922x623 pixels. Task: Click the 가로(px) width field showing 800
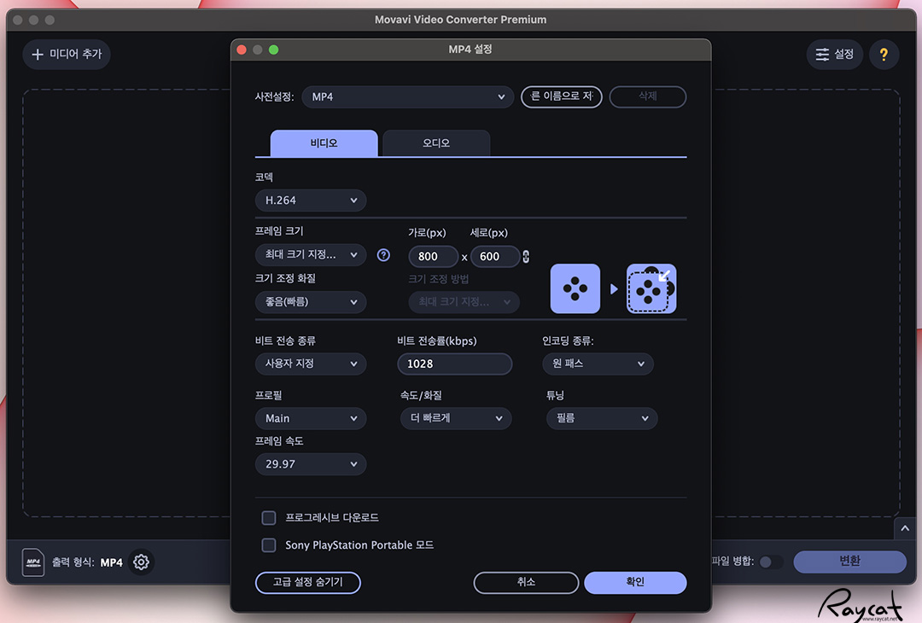pos(434,257)
